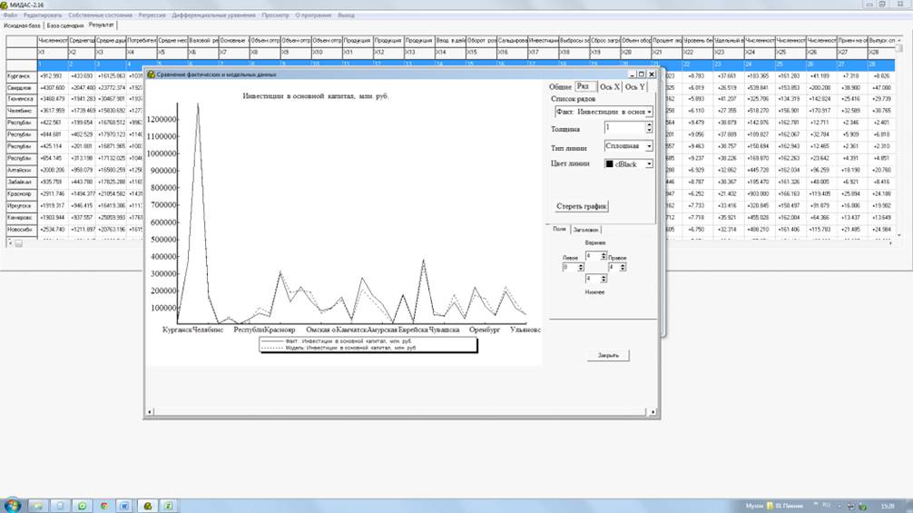Open the Тип линии line type dropdown

pyautogui.click(x=649, y=146)
